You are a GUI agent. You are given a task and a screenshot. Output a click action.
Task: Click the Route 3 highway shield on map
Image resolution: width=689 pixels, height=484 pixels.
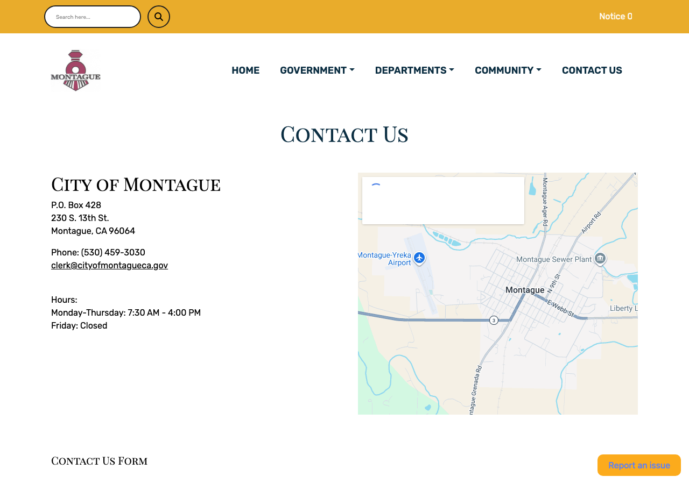click(x=494, y=320)
